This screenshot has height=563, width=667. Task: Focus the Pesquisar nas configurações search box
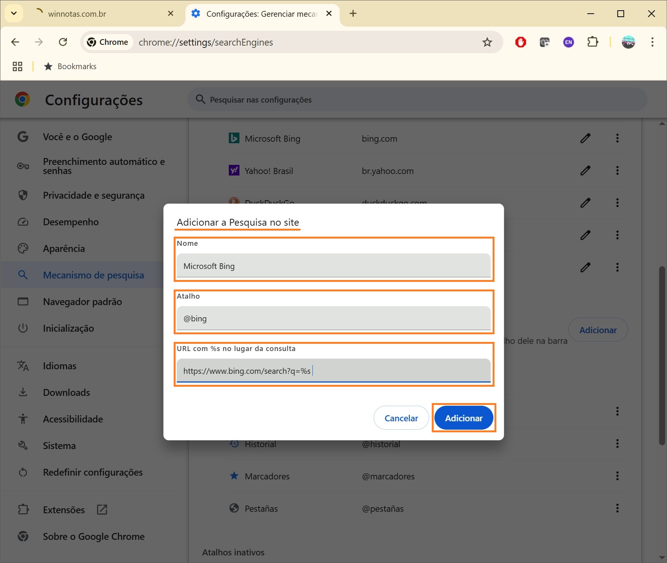click(417, 100)
